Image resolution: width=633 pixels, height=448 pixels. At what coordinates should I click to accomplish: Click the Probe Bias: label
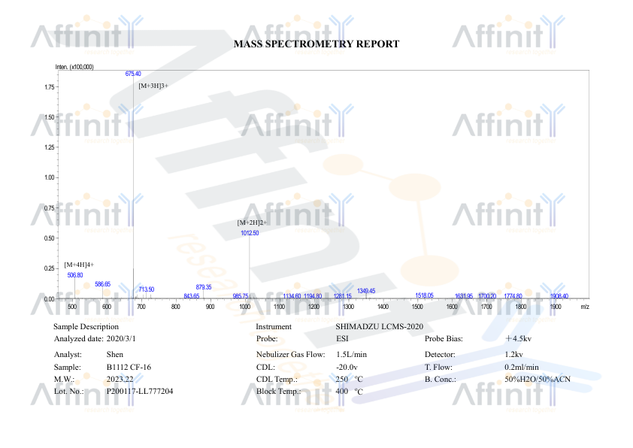click(444, 338)
